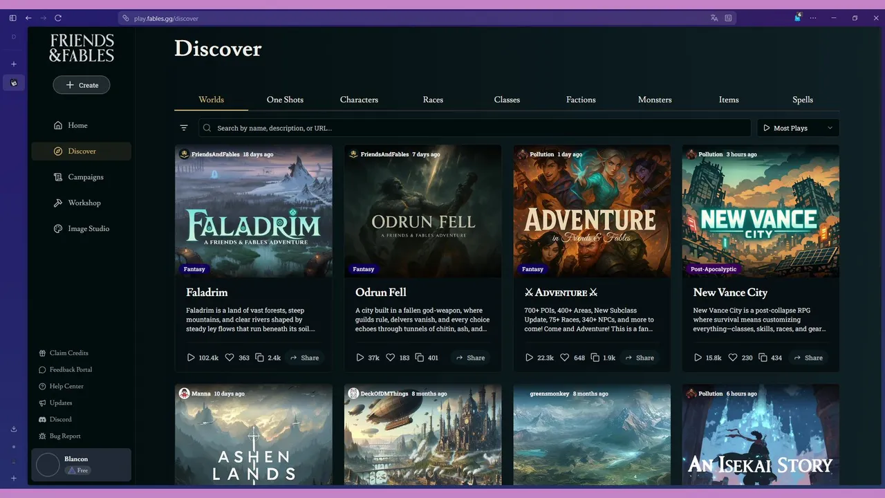This screenshot has width=885, height=498.
Task: Open the An Isekai Story cover thumbnail
Action: point(761,434)
